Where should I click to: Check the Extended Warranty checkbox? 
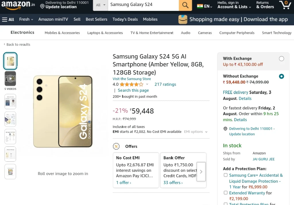point(226,193)
